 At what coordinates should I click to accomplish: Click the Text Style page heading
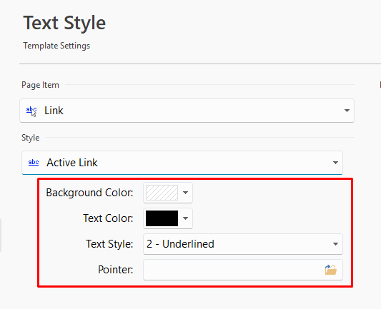pos(64,23)
